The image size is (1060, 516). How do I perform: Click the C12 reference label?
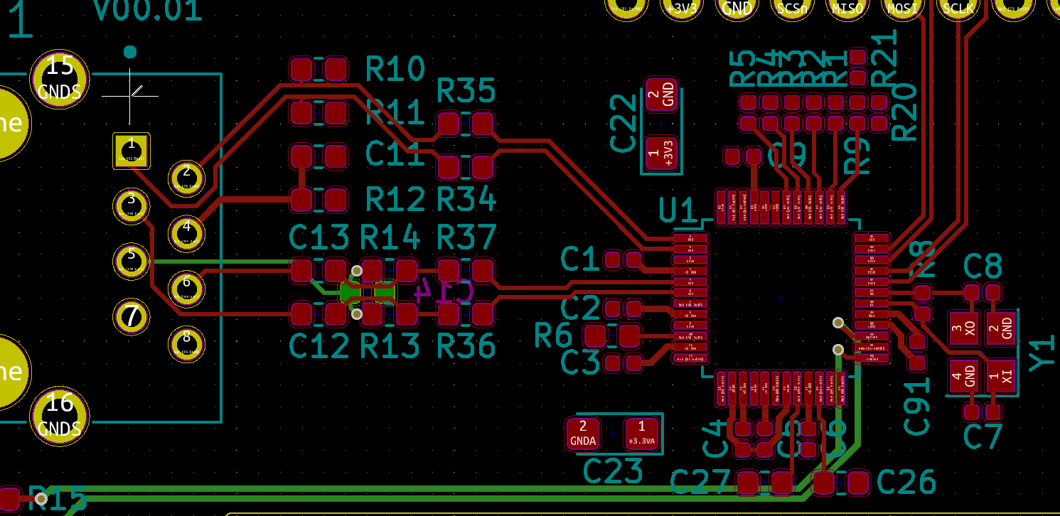(319, 345)
